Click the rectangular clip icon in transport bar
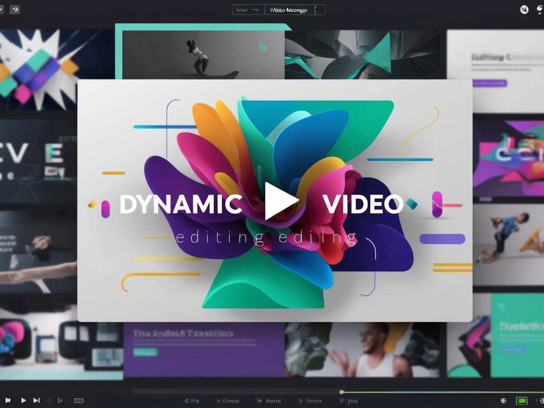544x408 pixels. [x=79, y=400]
